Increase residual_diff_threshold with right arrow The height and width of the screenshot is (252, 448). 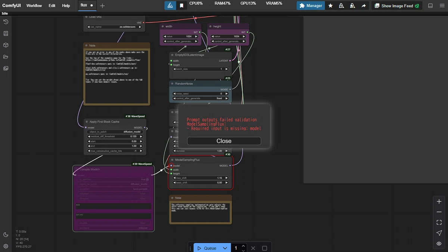click(141, 136)
